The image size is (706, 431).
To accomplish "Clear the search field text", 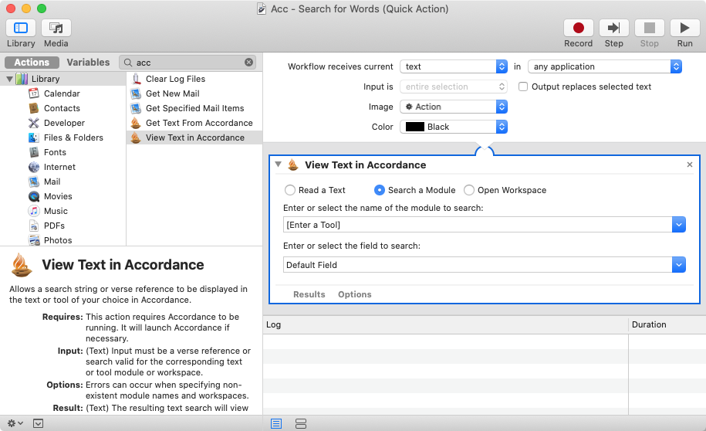I will click(249, 63).
